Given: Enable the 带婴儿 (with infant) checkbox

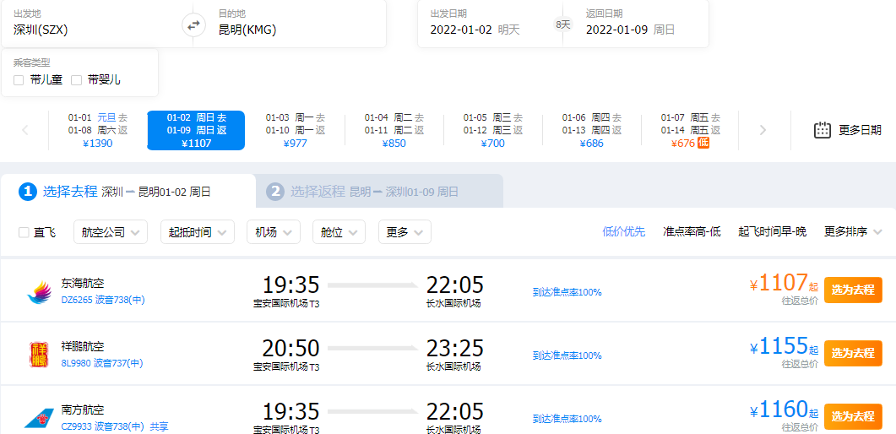Looking at the screenshot, I should 77,80.
